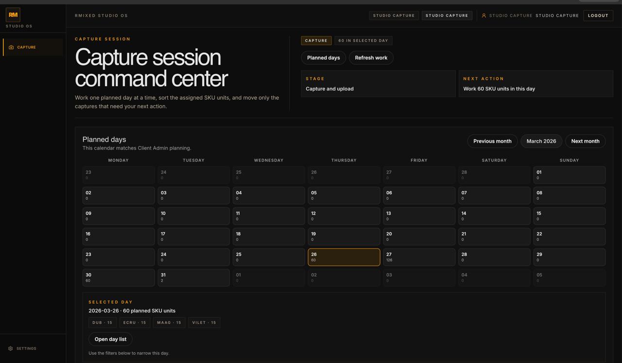622x363 pixels.
Task: Select March 27 with 126 units
Action: click(419, 257)
